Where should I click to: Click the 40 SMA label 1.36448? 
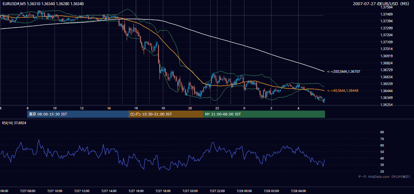343,91
